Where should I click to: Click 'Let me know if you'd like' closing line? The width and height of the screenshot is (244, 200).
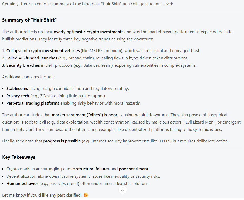[42, 195]
